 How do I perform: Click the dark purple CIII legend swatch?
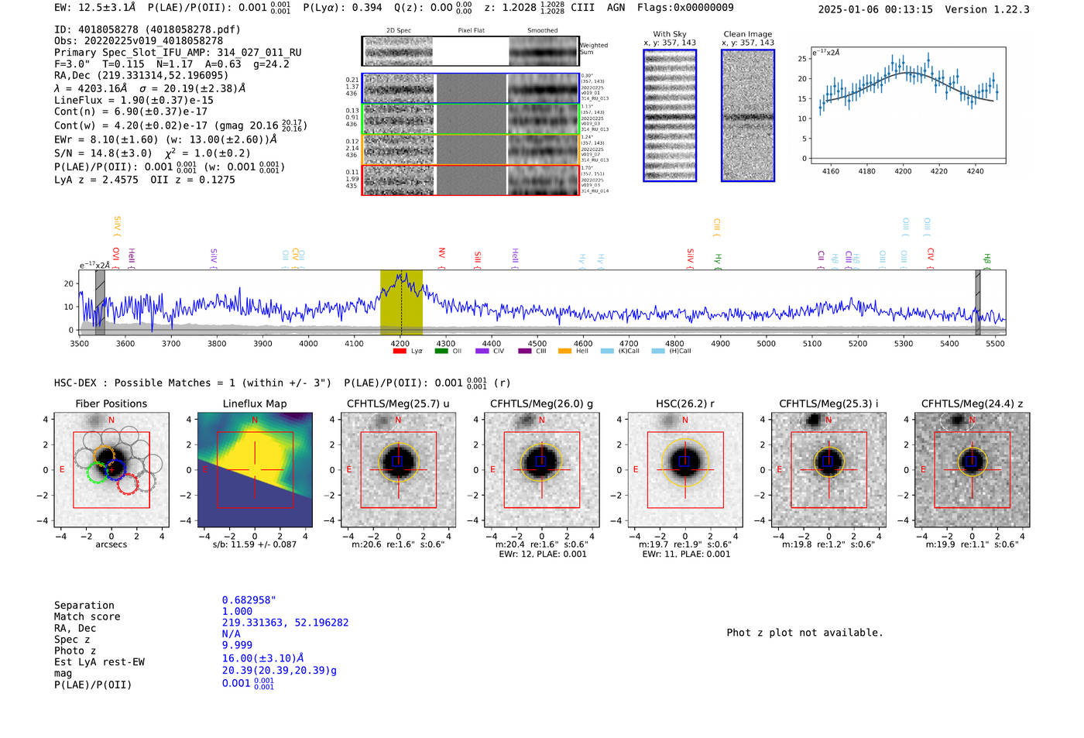(x=524, y=351)
